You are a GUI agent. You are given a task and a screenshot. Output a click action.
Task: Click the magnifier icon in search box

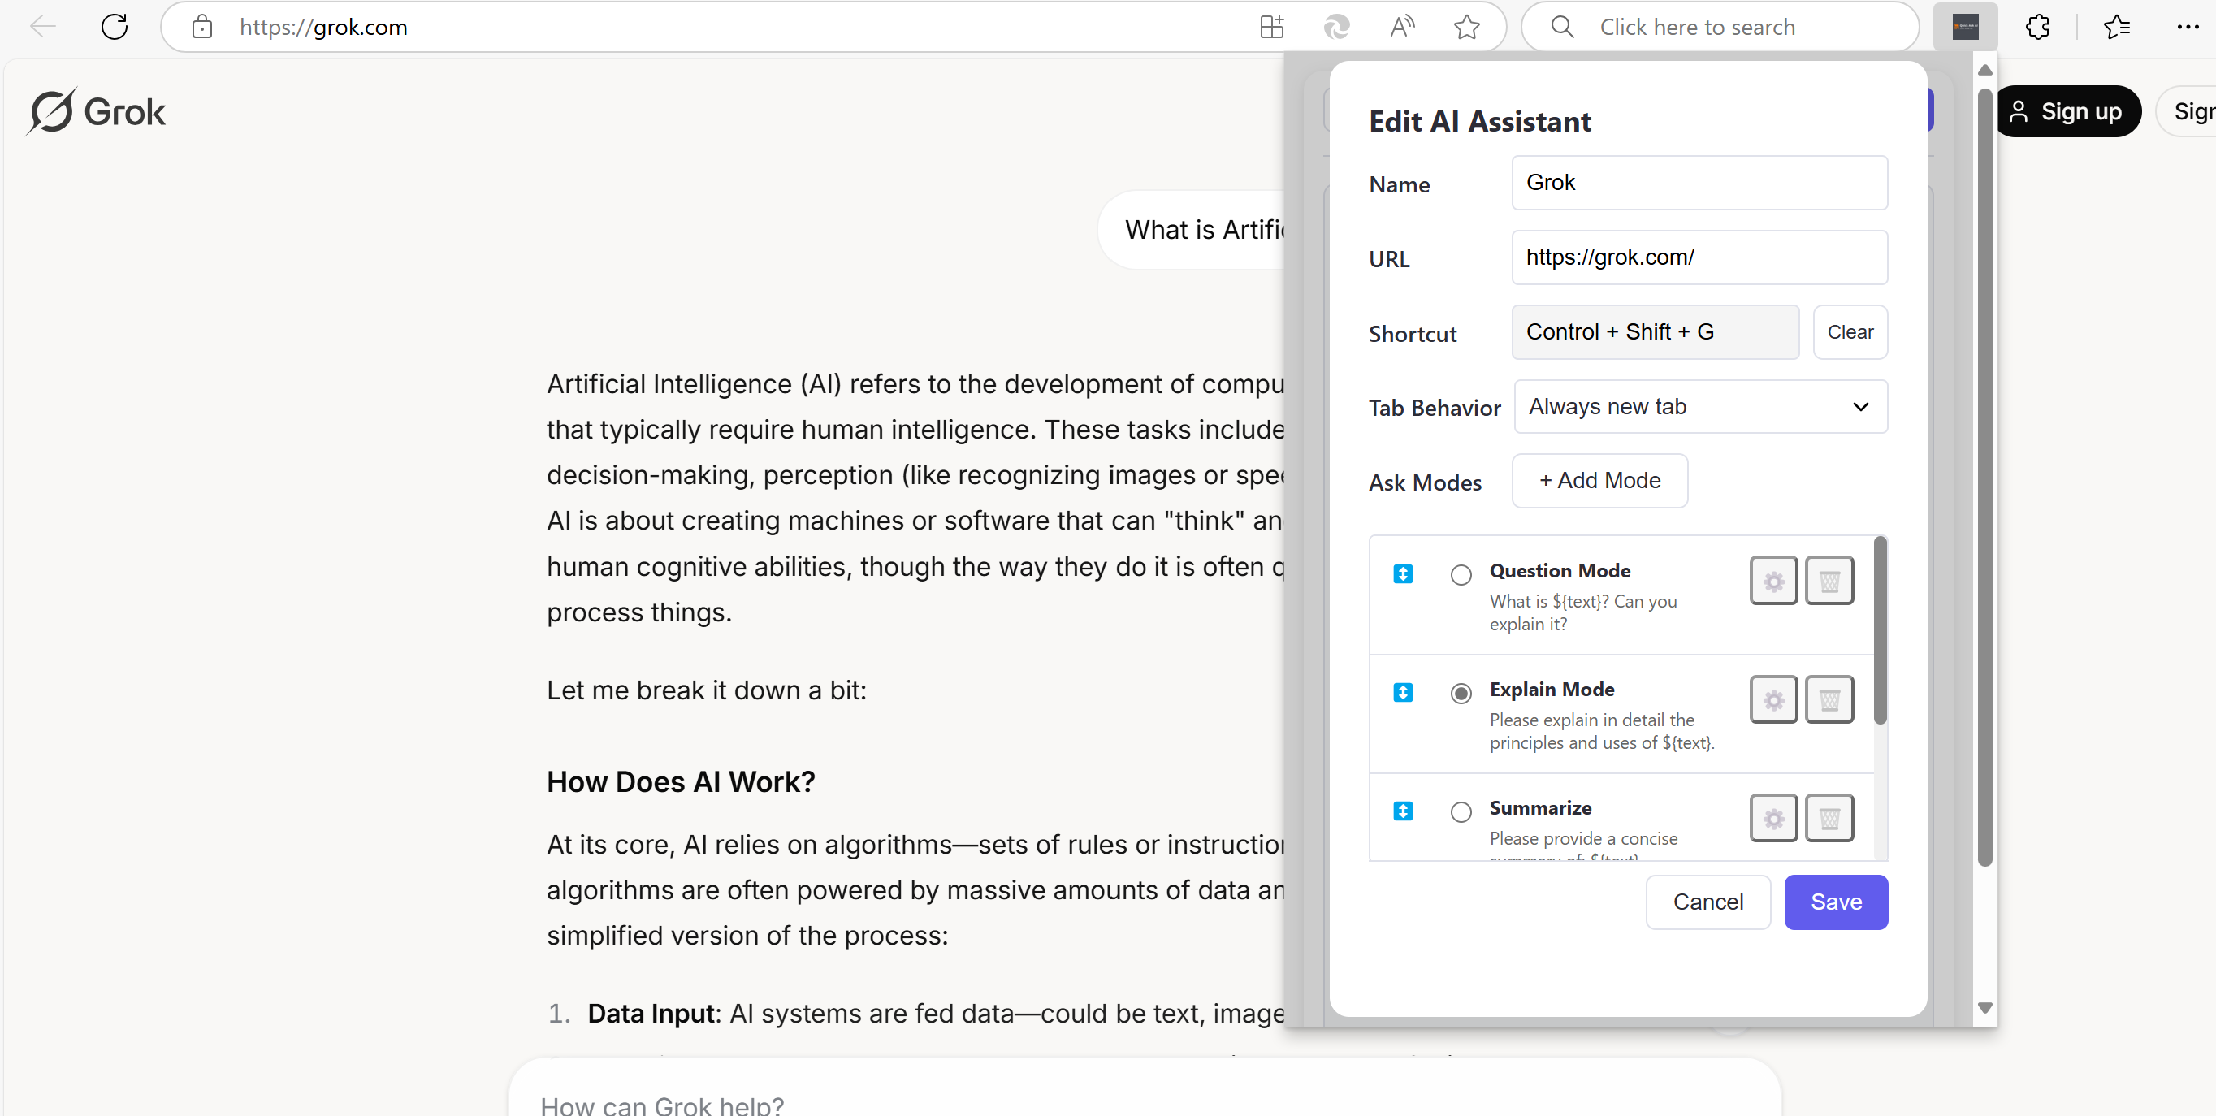pyautogui.click(x=1562, y=27)
